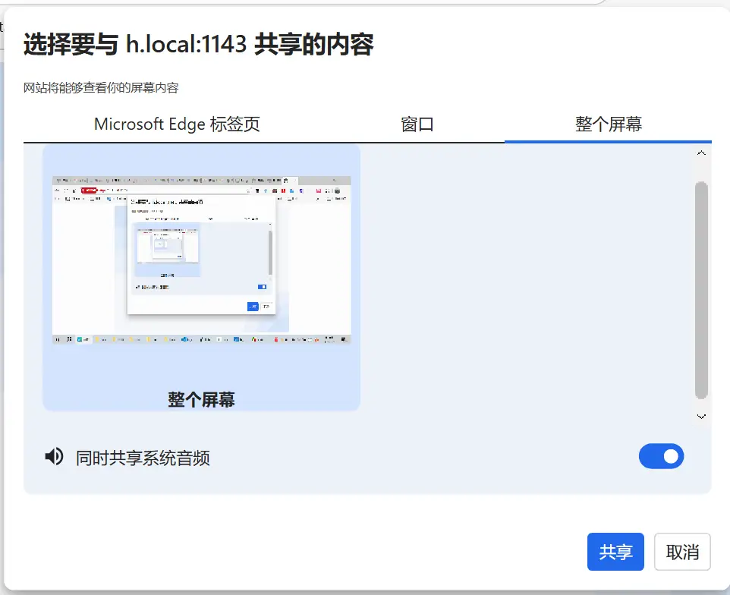This screenshot has width=730, height=595.
Task: Select the 整个屏幕 tab
Action: pos(608,124)
